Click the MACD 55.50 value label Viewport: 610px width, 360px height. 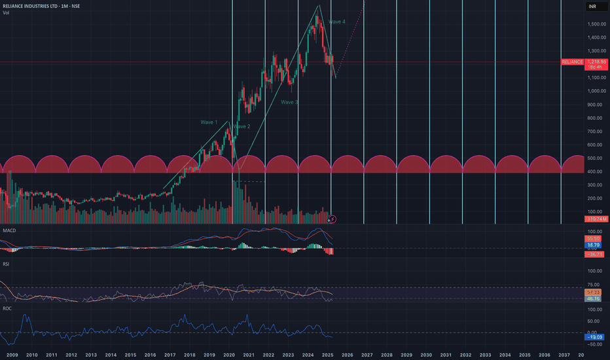(x=593, y=238)
